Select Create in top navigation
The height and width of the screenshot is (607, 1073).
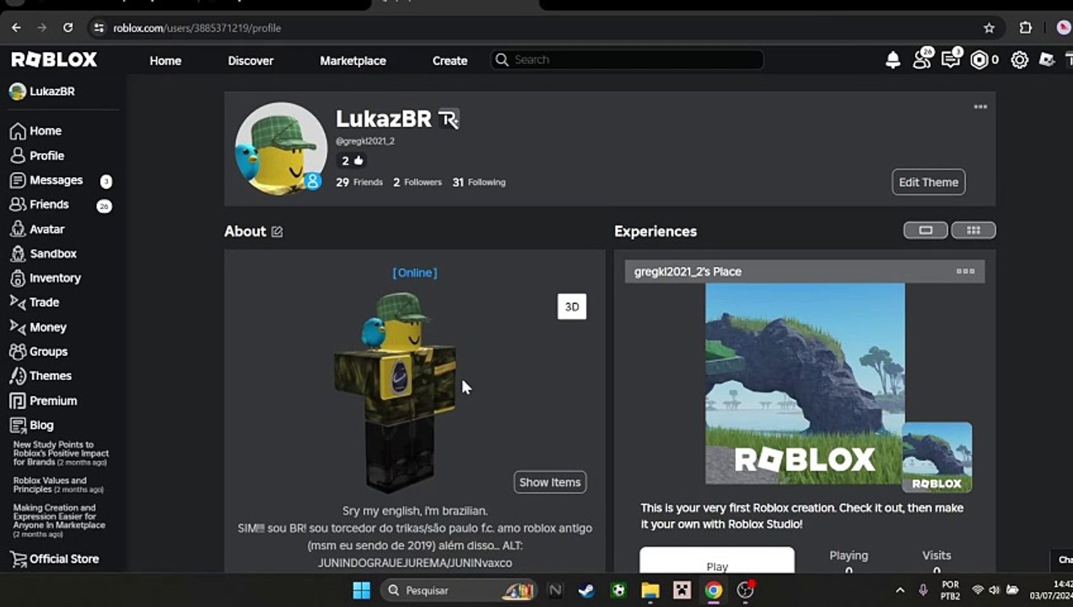tap(450, 61)
